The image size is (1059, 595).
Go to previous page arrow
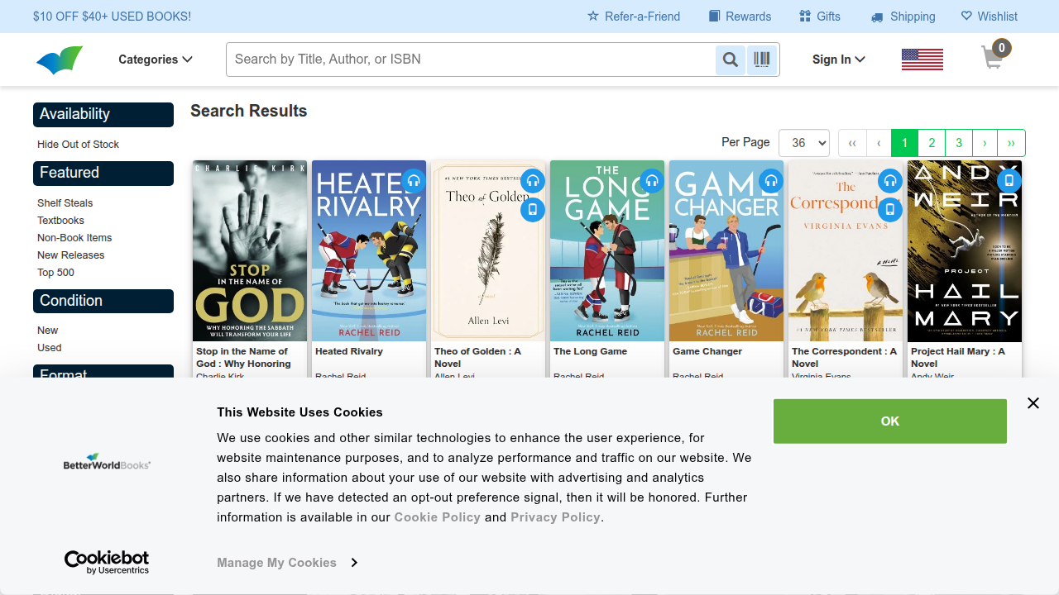click(x=879, y=143)
